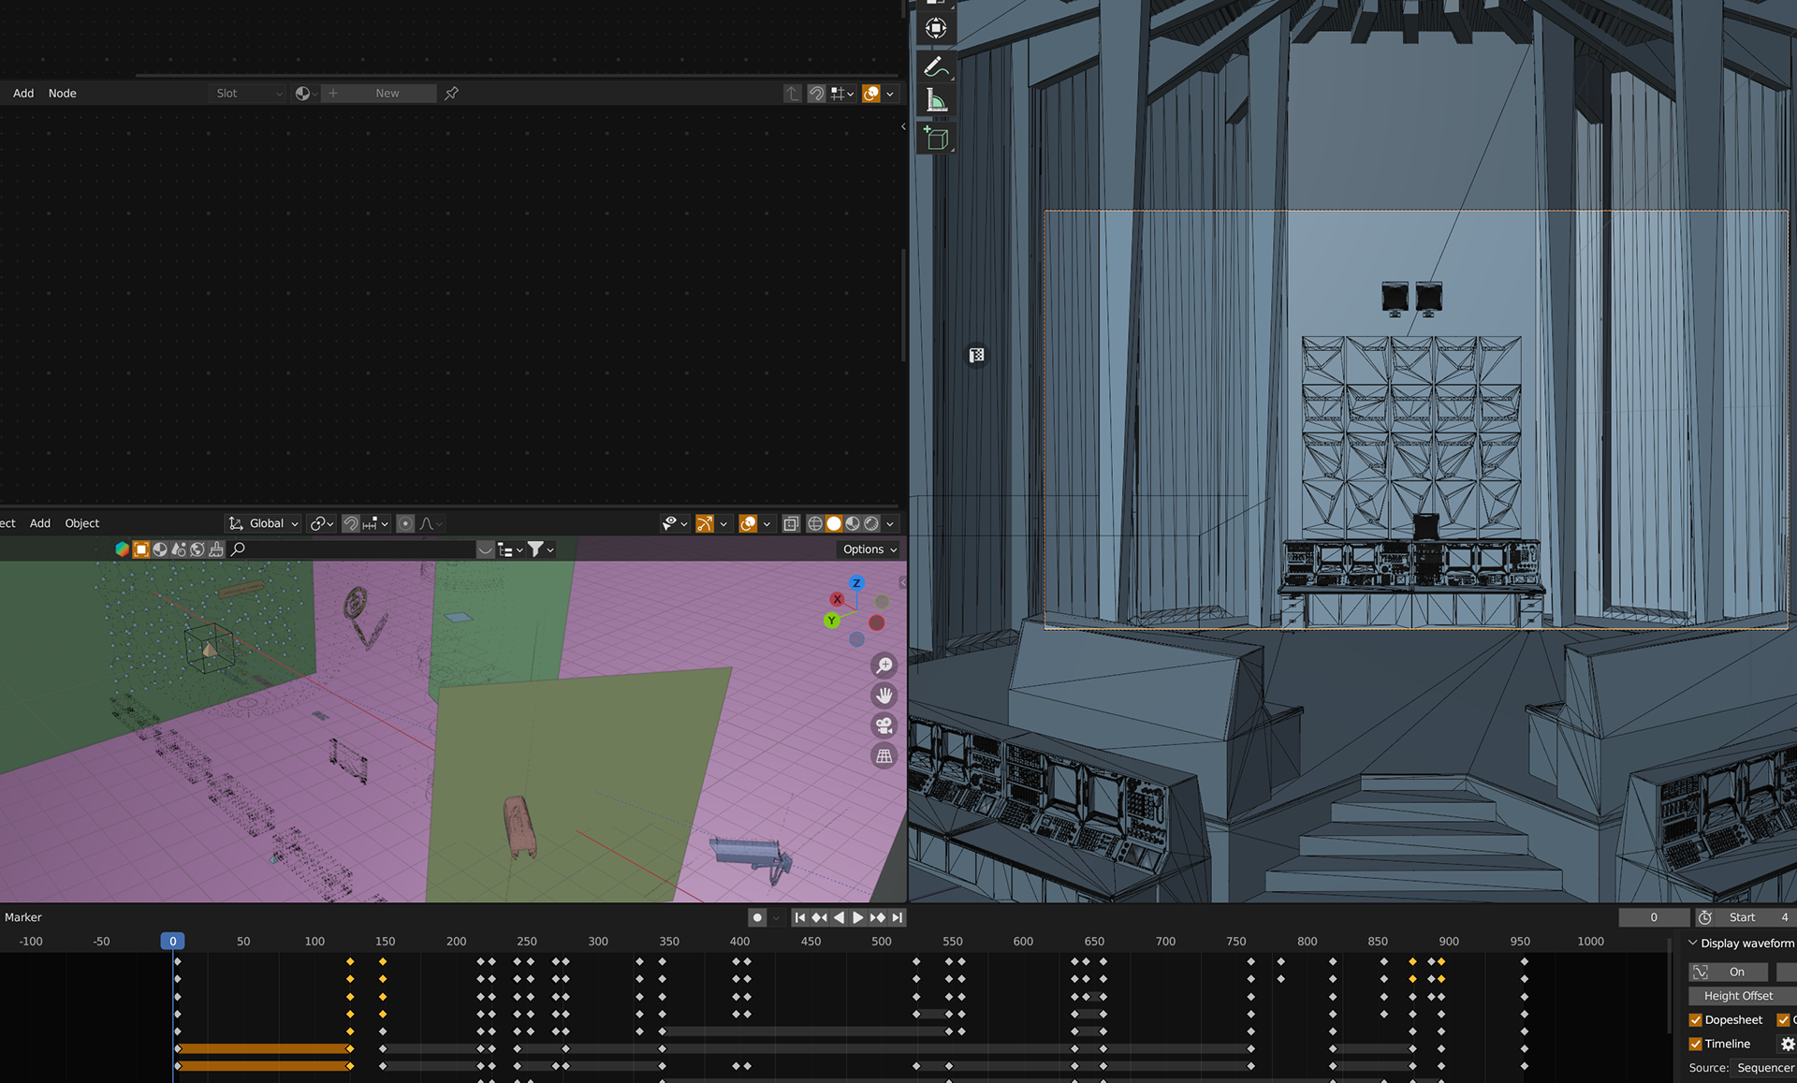Open the Global transform orientation dropdown
Image resolution: width=1797 pixels, height=1083 pixels.
(266, 524)
